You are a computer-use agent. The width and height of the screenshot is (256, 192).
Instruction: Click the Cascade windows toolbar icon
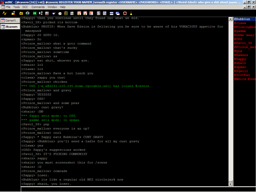coord(117,13)
